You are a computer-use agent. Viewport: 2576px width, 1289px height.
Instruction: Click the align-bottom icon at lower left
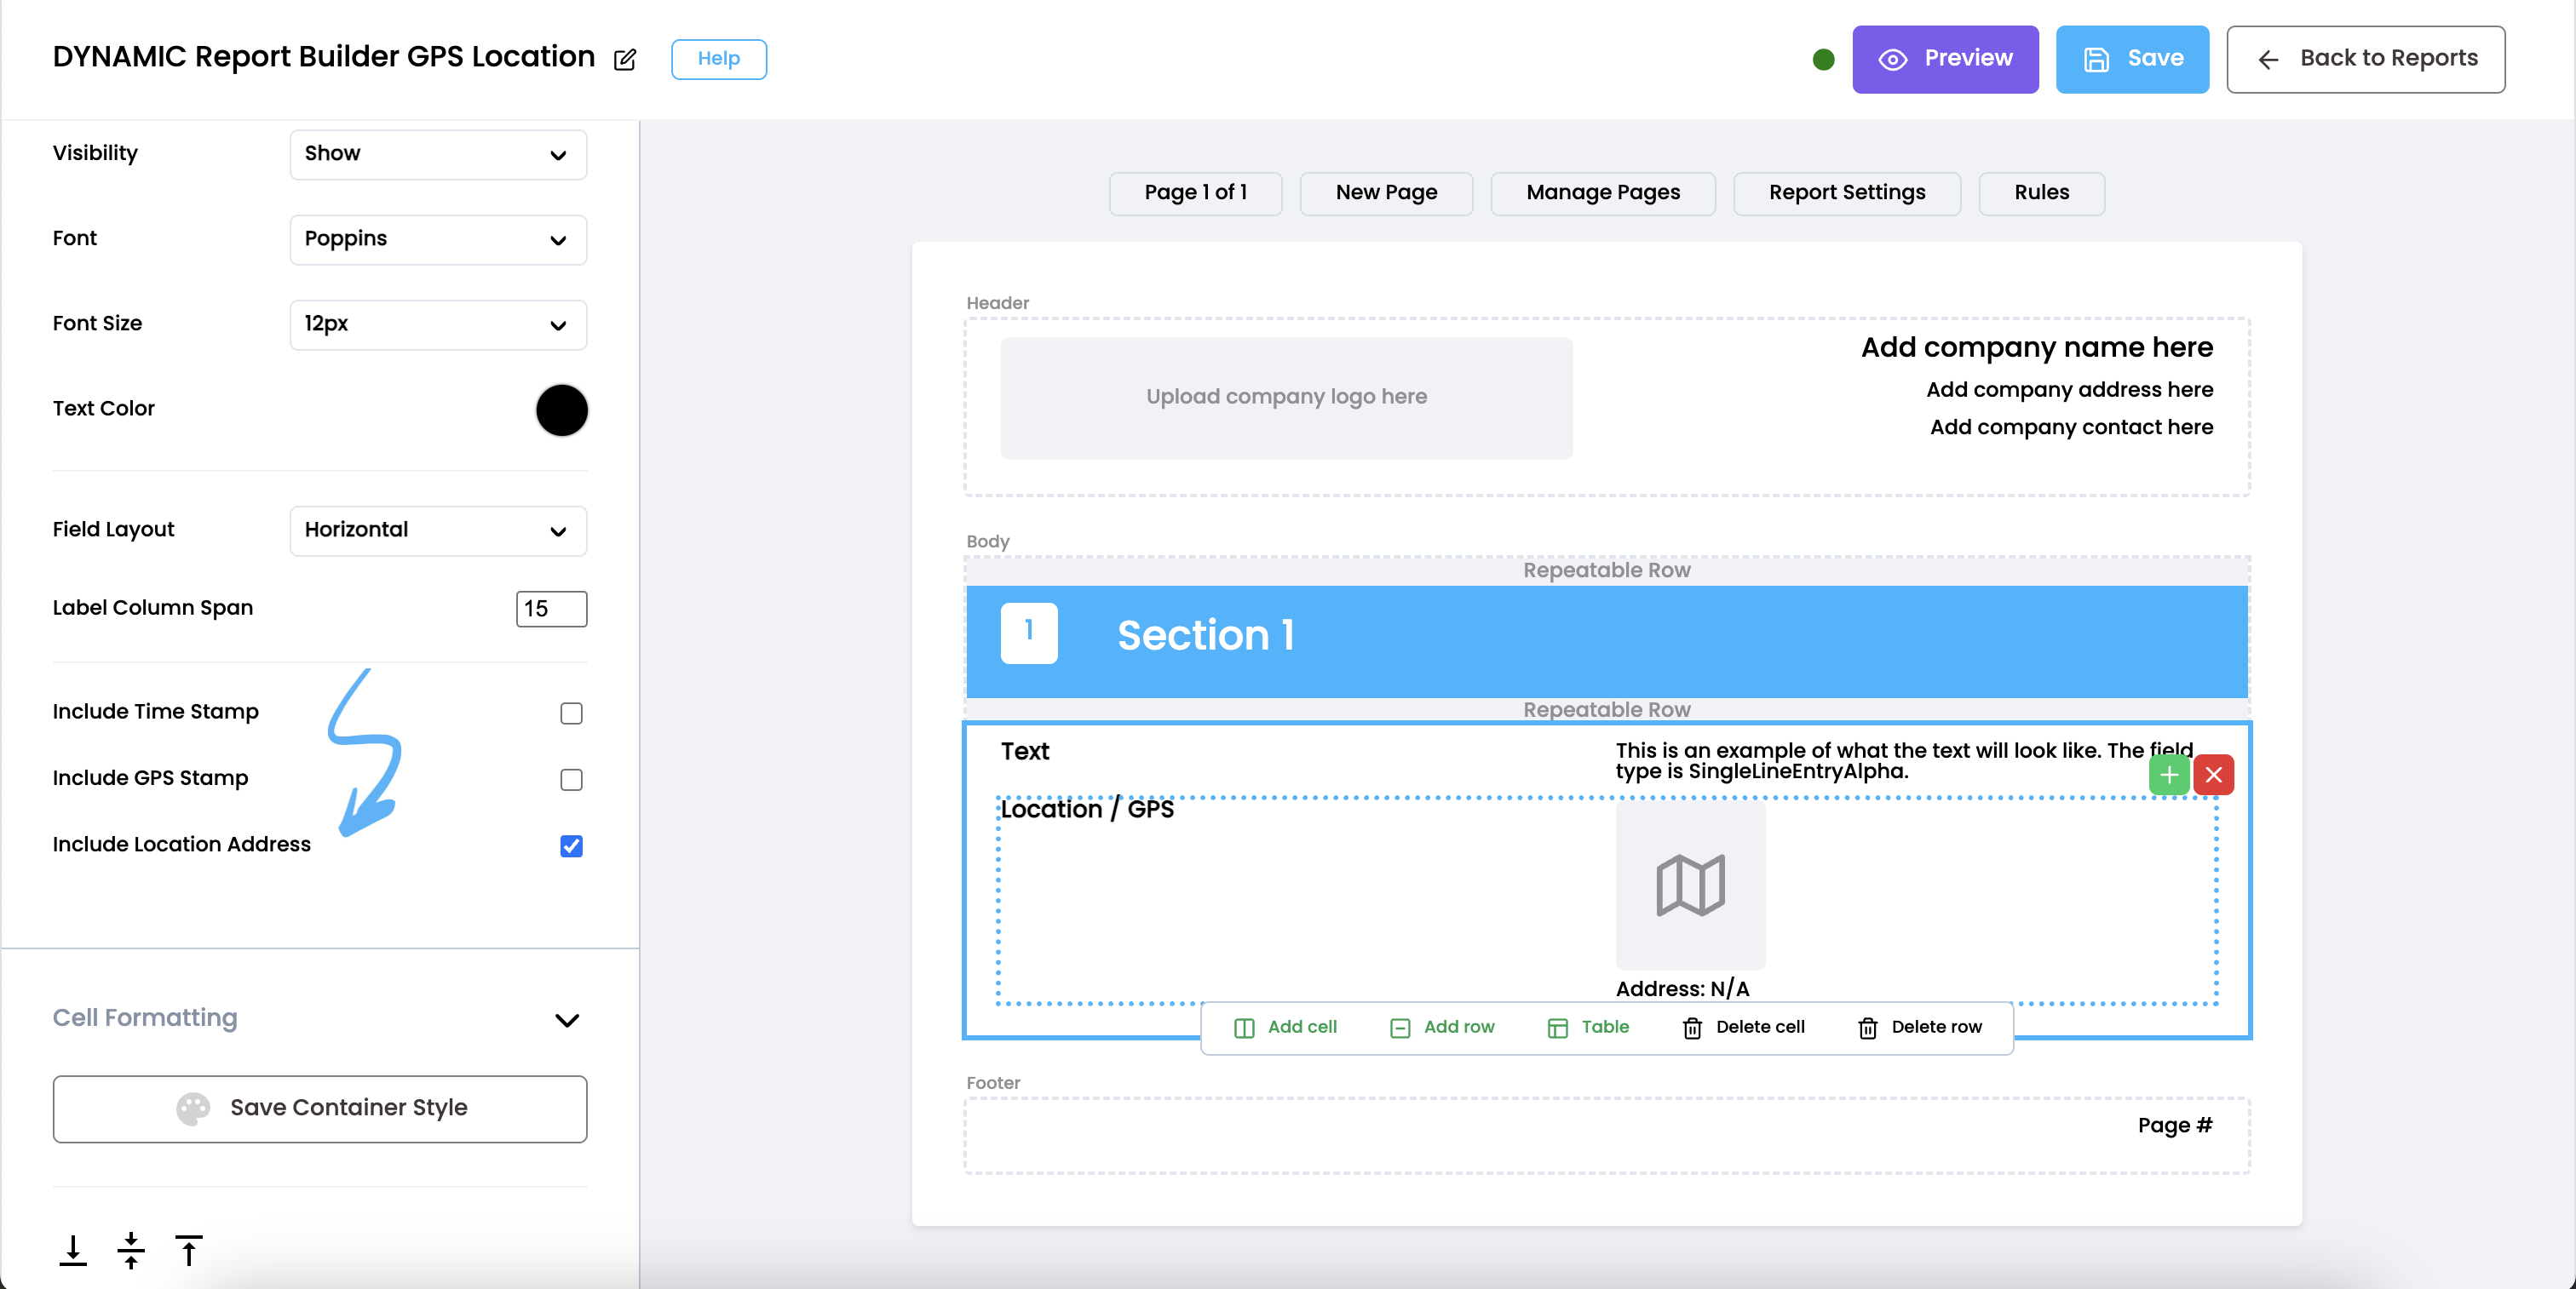(x=73, y=1250)
